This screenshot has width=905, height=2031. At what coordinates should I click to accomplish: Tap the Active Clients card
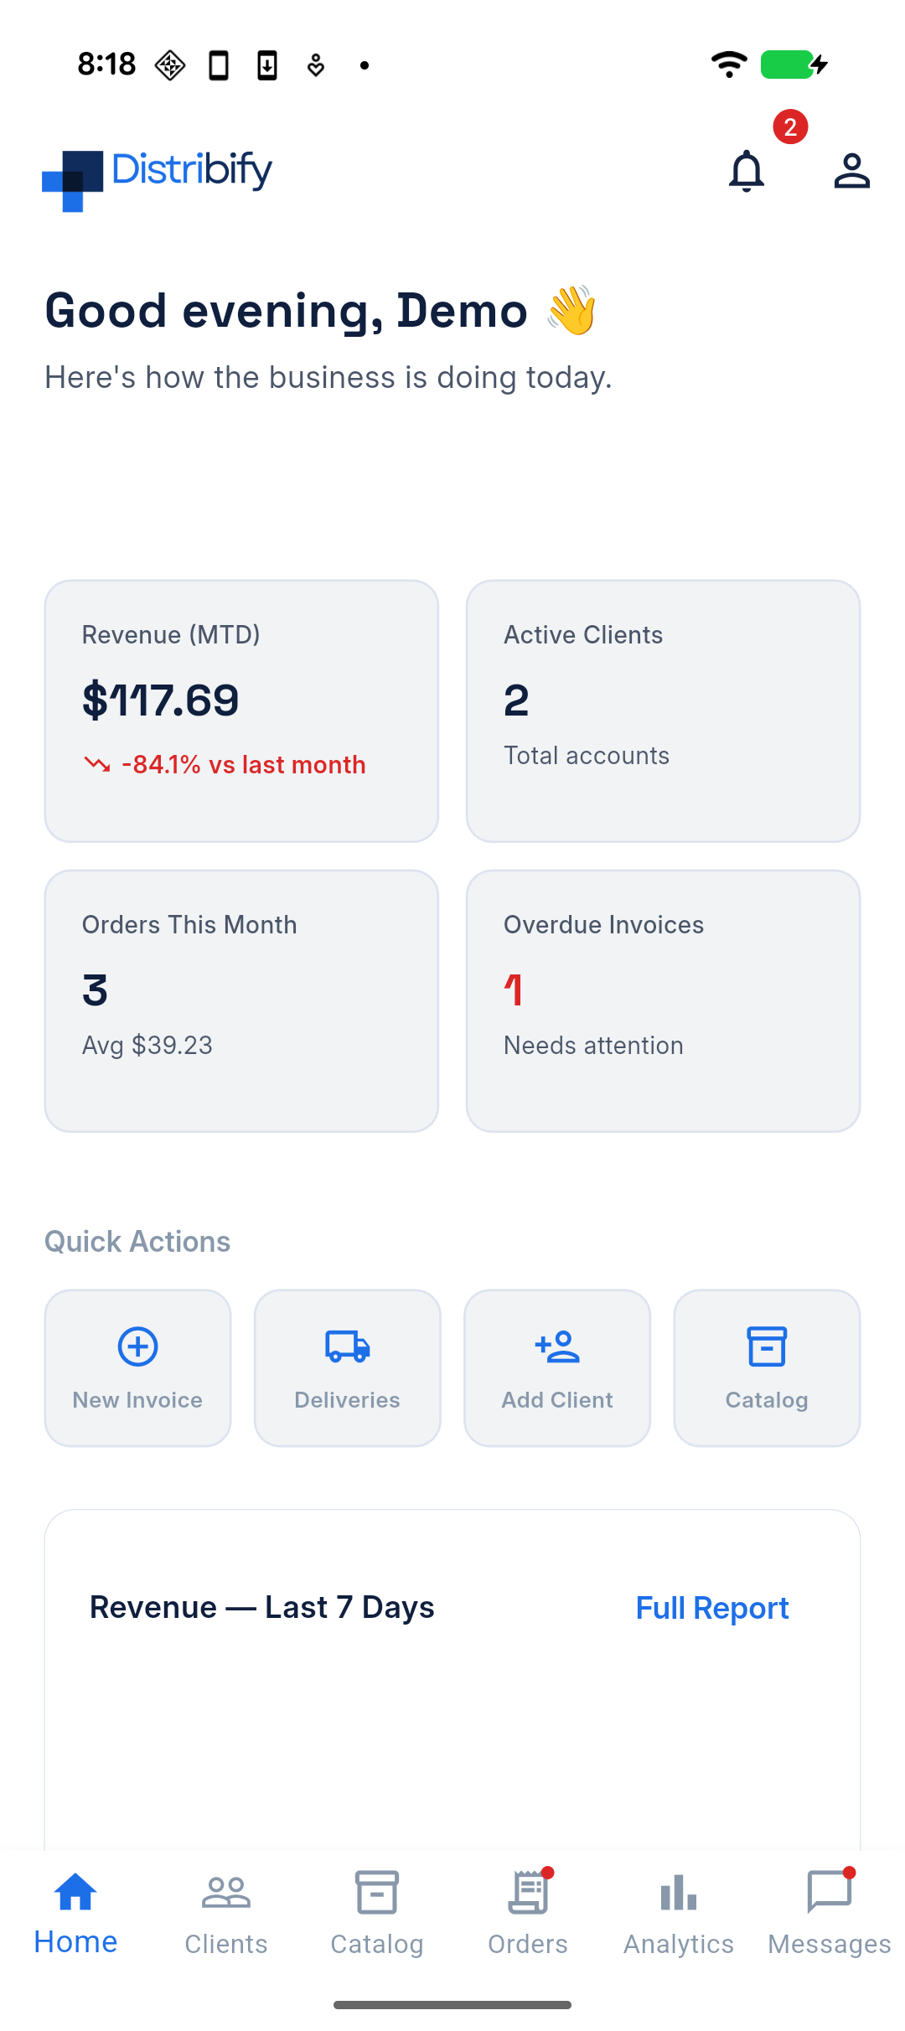click(x=663, y=711)
